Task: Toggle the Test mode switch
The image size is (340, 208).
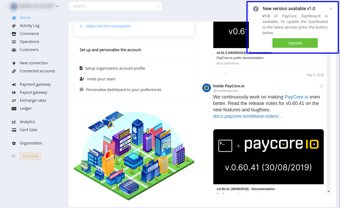Action: [14, 156]
